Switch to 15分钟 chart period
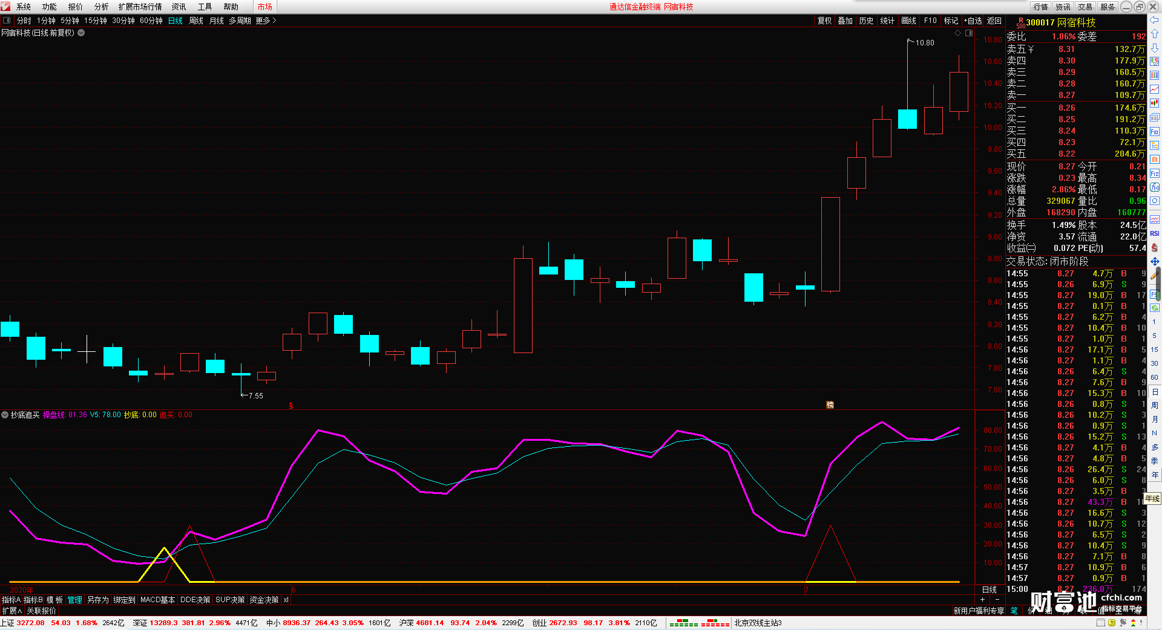This screenshot has height=630, width=1162. click(x=96, y=21)
